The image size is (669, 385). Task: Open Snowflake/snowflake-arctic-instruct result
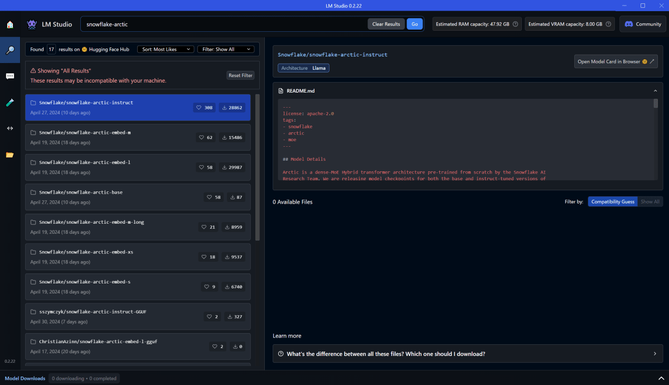point(138,107)
